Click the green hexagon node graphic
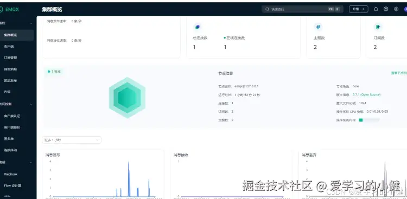The height and width of the screenshot is (199, 407). pos(127,98)
